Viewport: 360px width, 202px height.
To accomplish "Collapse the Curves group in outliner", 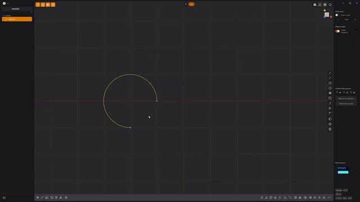I will point(4,16).
